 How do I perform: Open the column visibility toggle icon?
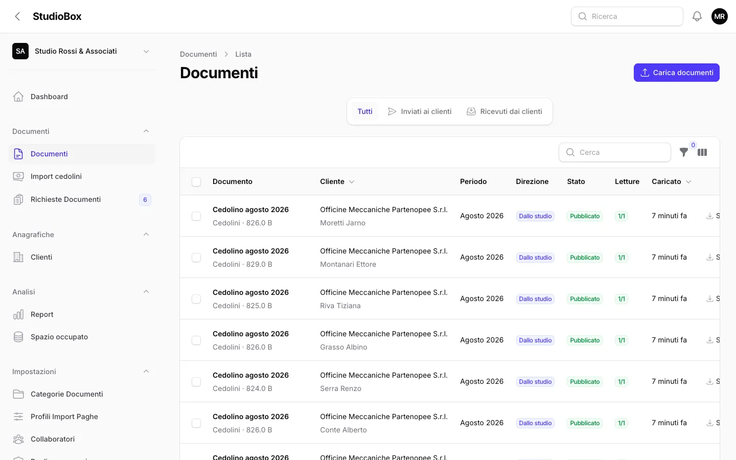[x=702, y=152]
